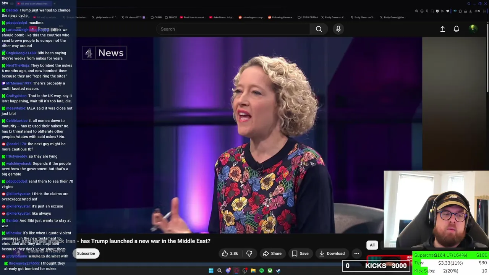Image resolution: width=489 pixels, height=275 pixels.
Task: Click the blue megaphone toolbar icon
Action: tap(455, 11)
